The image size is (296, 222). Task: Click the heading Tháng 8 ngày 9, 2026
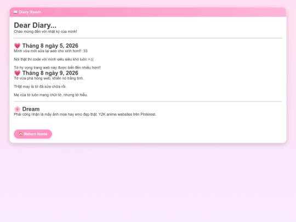[50, 73]
